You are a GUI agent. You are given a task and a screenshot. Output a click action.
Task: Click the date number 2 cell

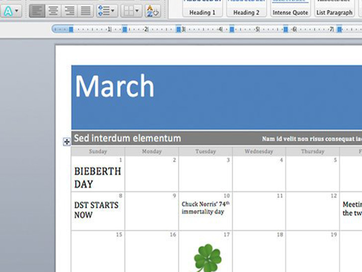click(x=152, y=174)
